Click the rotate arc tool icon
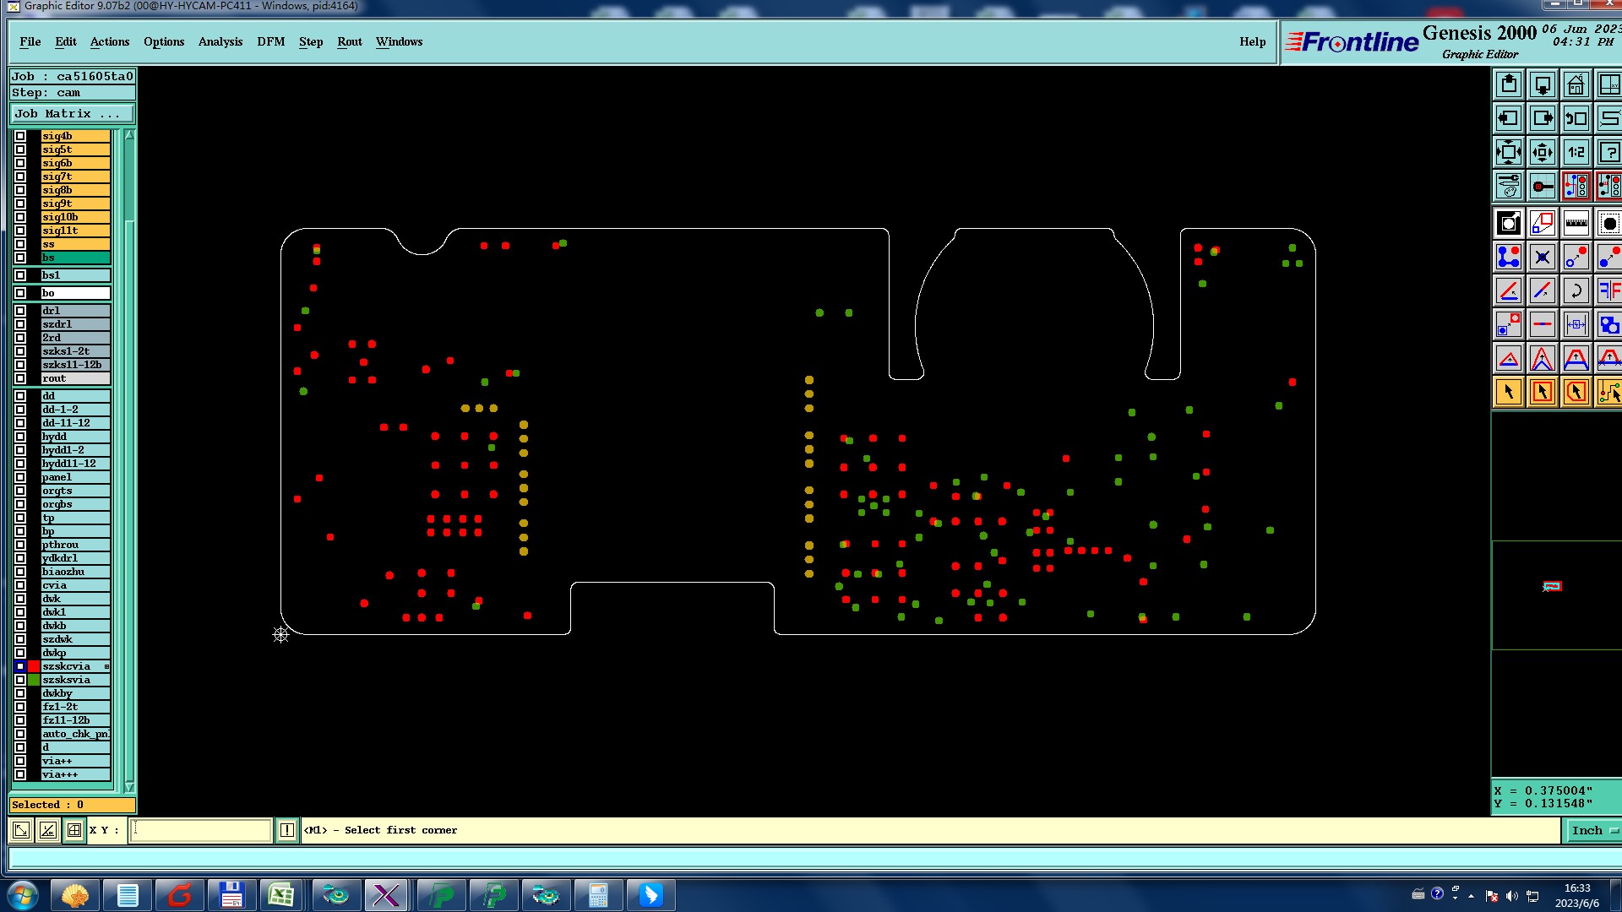This screenshot has width=1622, height=912. pos(1576,291)
